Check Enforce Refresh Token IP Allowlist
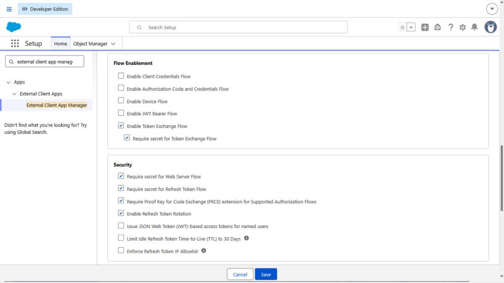The image size is (504, 283). pyautogui.click(x=121, y=250)
